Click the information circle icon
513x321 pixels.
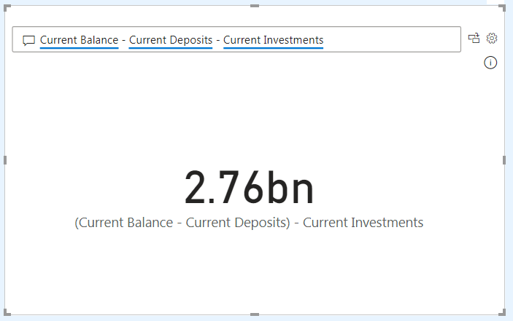[x=490, y=63]
